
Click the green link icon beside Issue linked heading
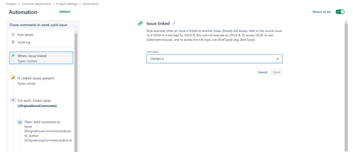point(140,23)
